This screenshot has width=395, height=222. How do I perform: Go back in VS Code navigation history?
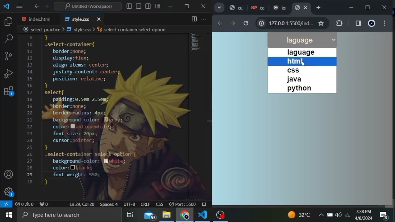tap(37, 6)
